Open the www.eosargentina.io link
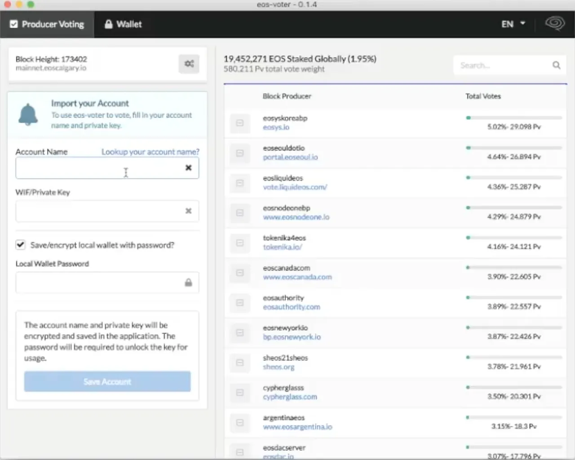Image resolution: width=575 pixels, height=460 pixels. coord(297,427)
